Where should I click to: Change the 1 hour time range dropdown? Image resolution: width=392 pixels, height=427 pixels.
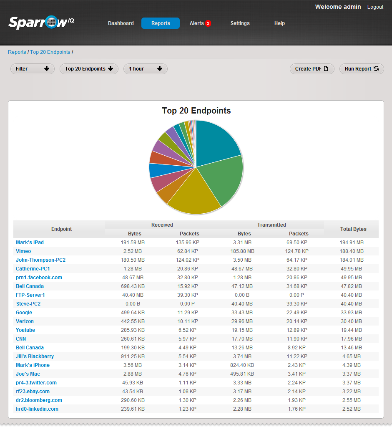[x=146, y=69]
